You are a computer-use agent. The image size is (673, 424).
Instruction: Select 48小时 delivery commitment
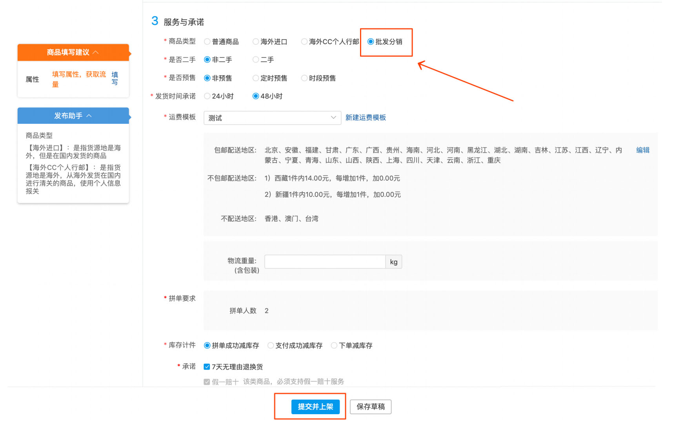[x=256, y=96]
